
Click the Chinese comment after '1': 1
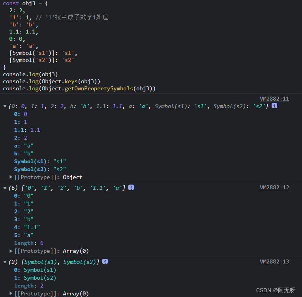pos(71,17)
